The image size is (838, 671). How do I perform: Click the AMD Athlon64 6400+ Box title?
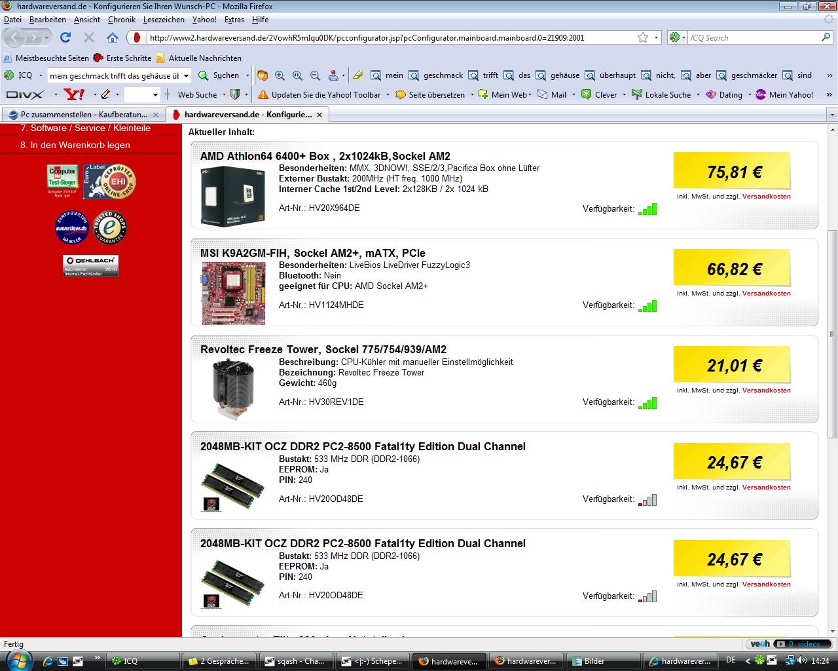[325, 156]
